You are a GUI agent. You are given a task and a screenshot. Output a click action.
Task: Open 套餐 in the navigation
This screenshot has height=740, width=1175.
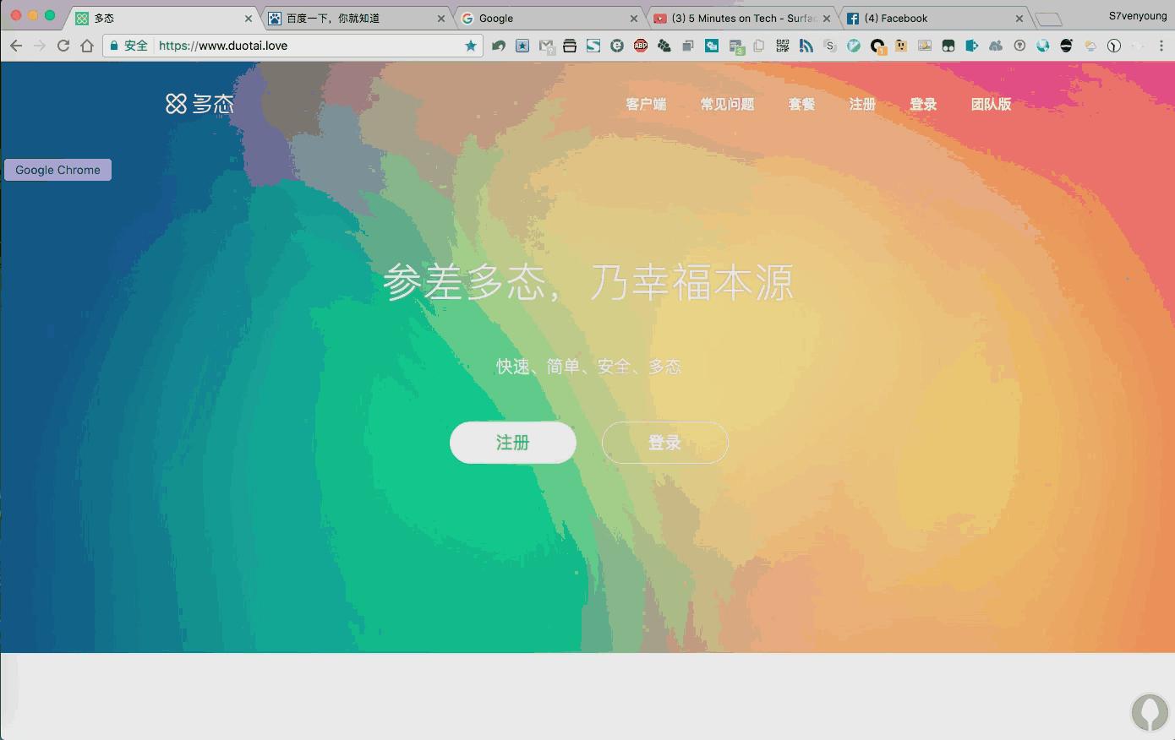801,104
